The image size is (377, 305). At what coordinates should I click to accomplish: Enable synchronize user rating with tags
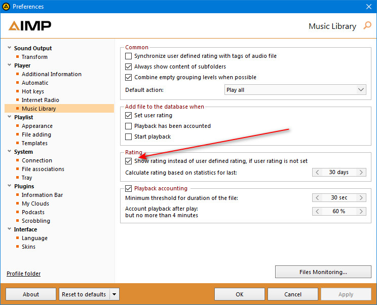pyautogui.click(x=128, y=56)
